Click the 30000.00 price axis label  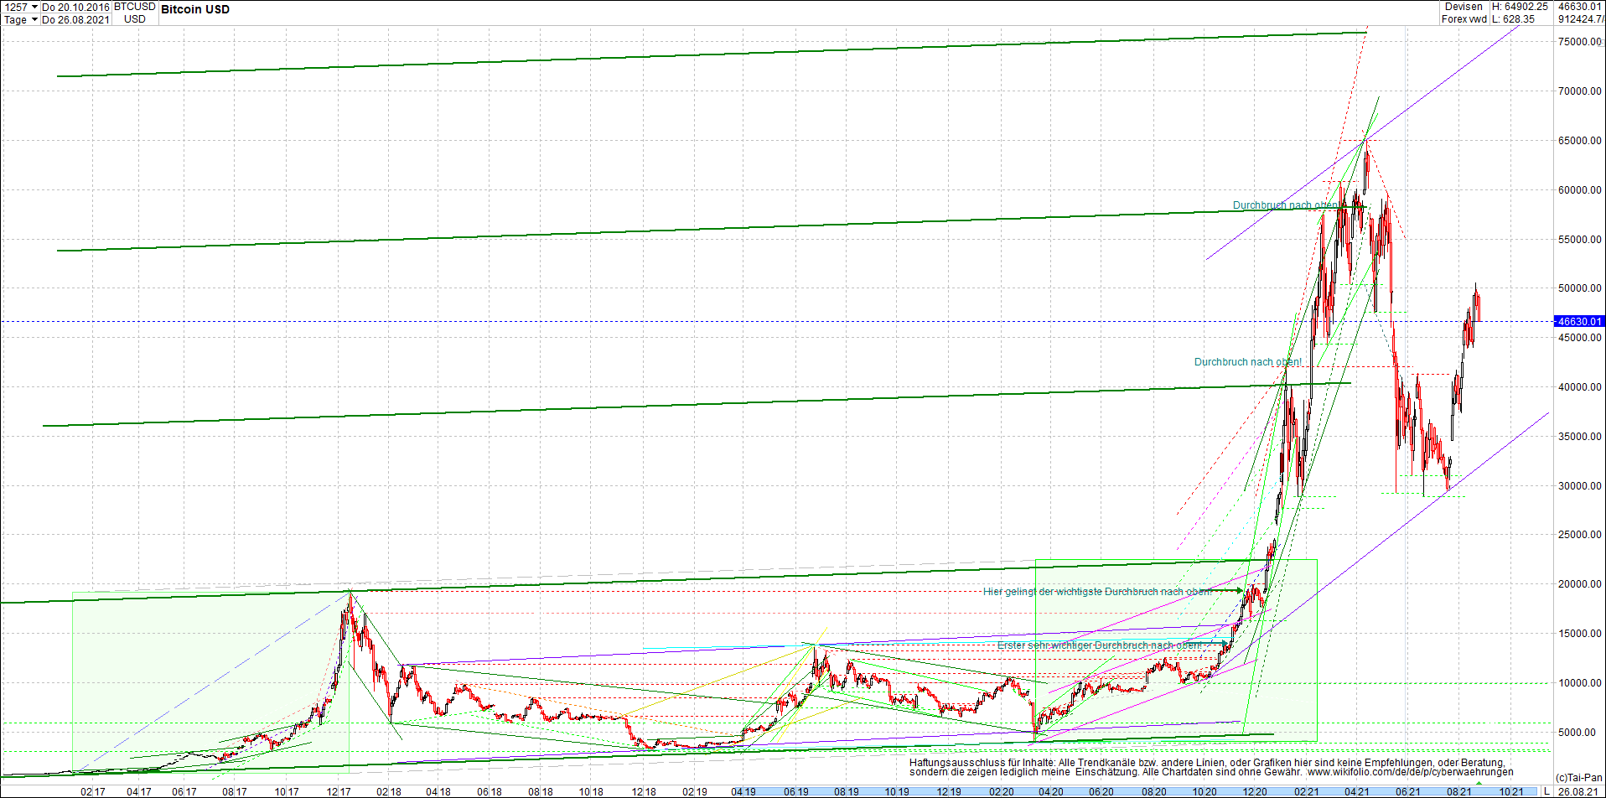(1580, 486)
